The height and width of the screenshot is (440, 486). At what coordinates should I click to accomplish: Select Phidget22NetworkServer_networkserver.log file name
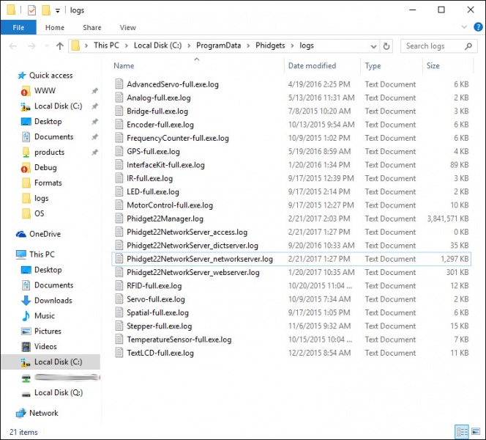(200, 259)
